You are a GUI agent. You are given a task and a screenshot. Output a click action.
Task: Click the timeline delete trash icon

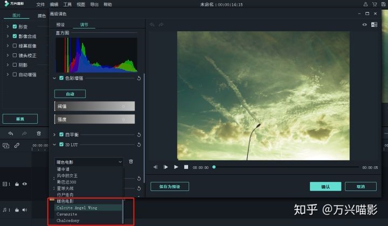pos(39,133)
